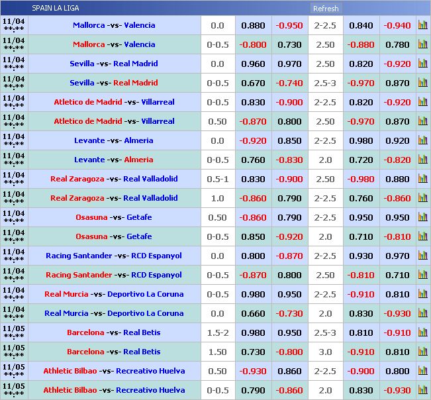View chart for Barcelona-Real Betis 1.50 row
Viewport: 431px width, 400px height.
click(422, 352)
